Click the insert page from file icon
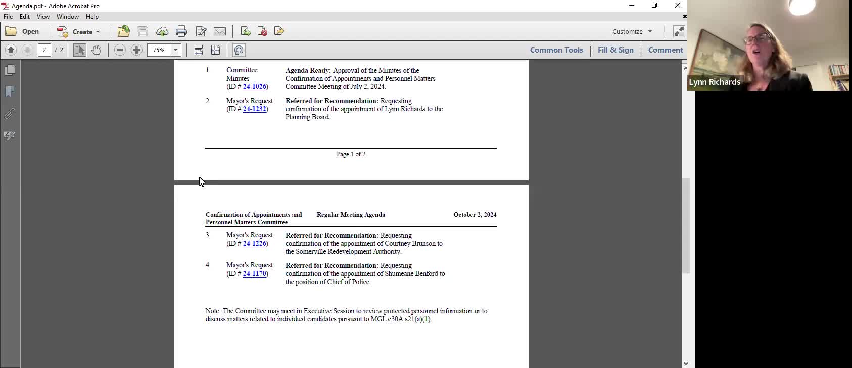The width and height of the screenshot is (852, 368). click(x=246, y=31)
